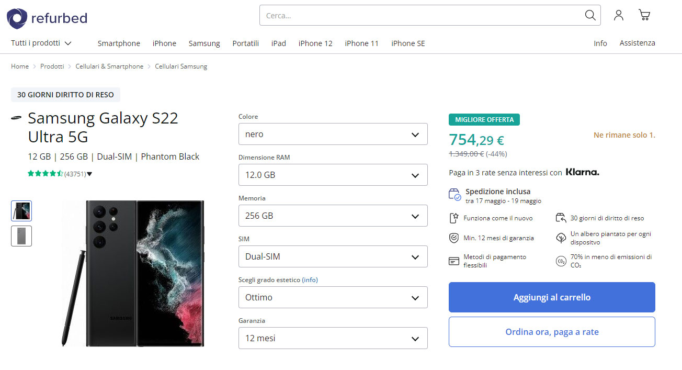Click Aggiungi al carrello button
Screen dimensions: 682x370
pyautogui.click(x=552, y=297)
